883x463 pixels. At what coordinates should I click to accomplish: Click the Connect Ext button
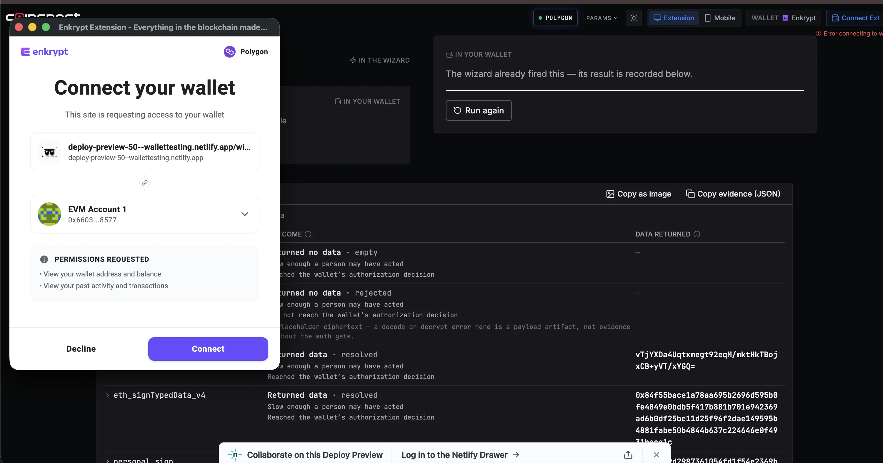point(855,18)
